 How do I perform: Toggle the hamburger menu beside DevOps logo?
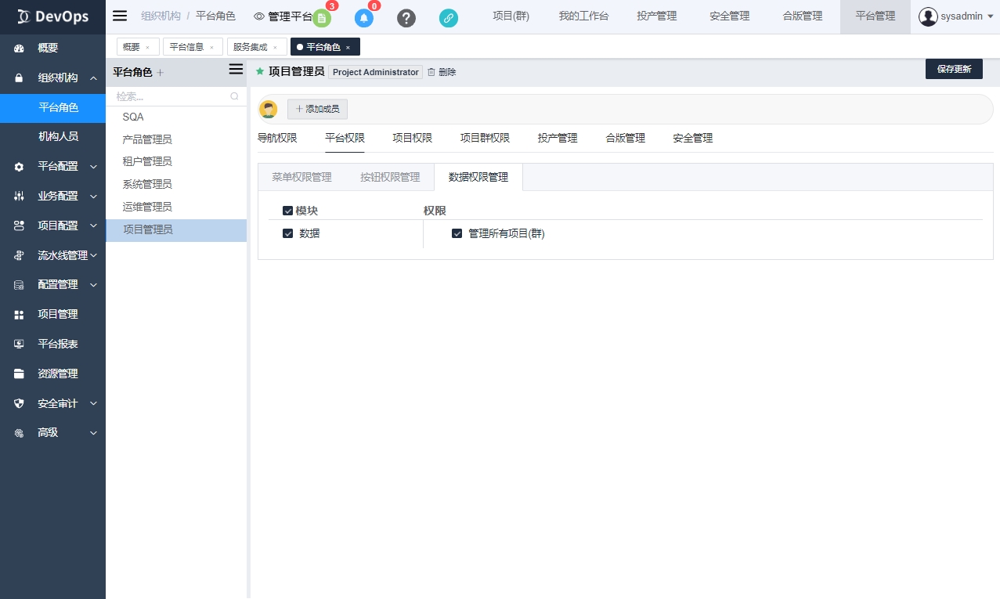click(120, 16)
